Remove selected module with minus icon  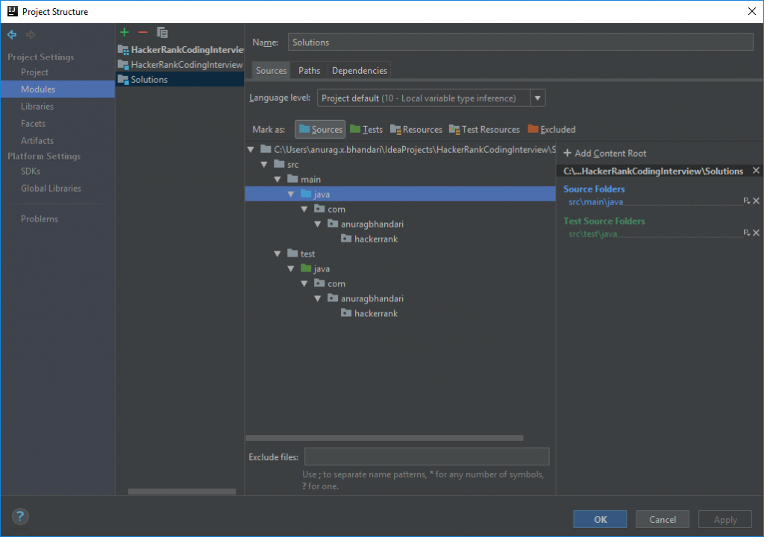tap(143, 33)
